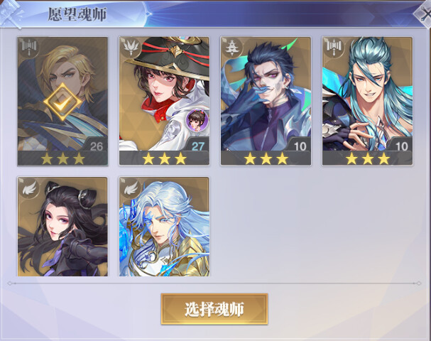Select the red-scarf hero with black hat

click(164, 101)
